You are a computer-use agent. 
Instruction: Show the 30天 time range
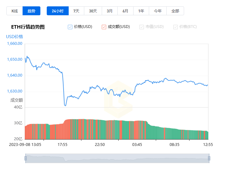click(93, 11)
